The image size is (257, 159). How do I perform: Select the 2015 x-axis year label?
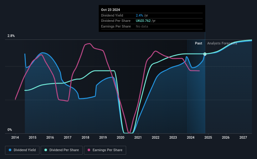(x=33, y=137)
